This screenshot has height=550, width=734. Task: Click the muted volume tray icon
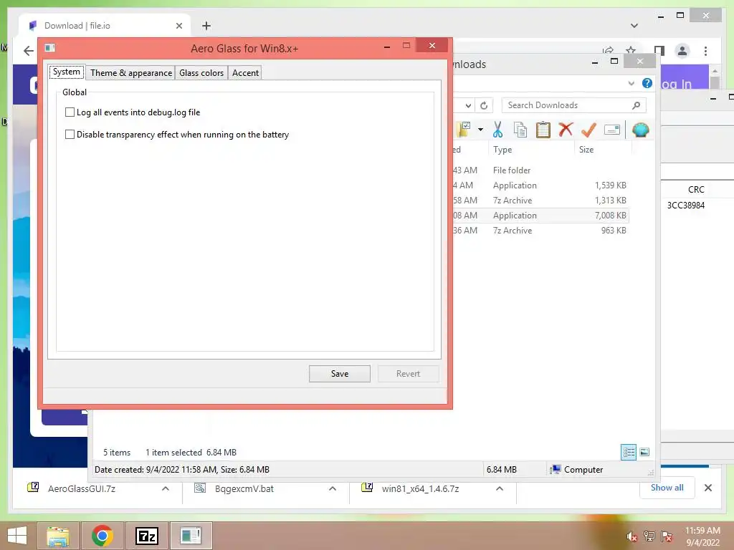[x=631, y=536]
